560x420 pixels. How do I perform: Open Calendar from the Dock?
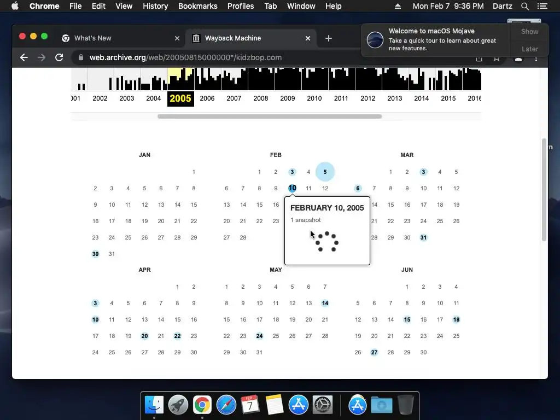click(250, 405)
